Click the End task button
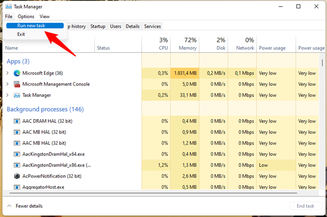 (x=305, y=206)
